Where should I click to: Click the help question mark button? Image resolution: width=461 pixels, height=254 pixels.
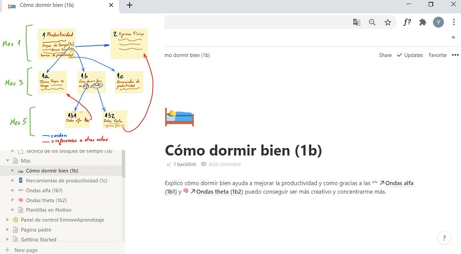click(444, 238)
